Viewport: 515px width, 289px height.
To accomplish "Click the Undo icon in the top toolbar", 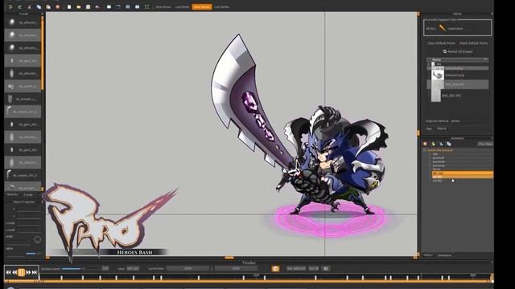I will [10, 7].
